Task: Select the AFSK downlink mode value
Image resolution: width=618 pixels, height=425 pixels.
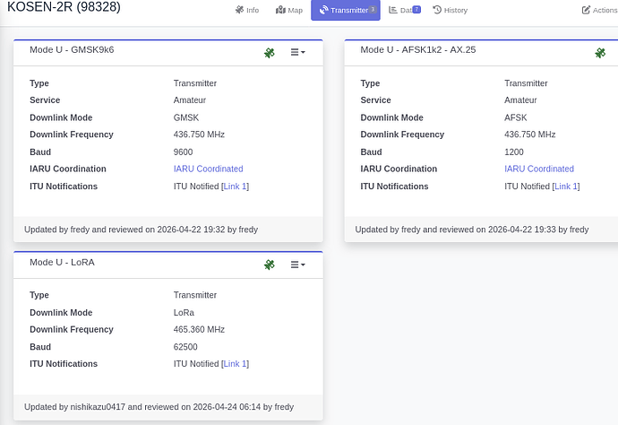Action: pos(516,117)
